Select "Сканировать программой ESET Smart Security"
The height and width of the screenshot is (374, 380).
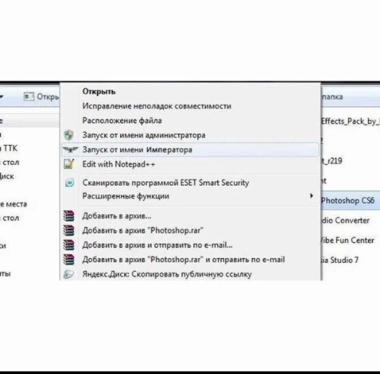pyautogui.click(x=165, y=183)
